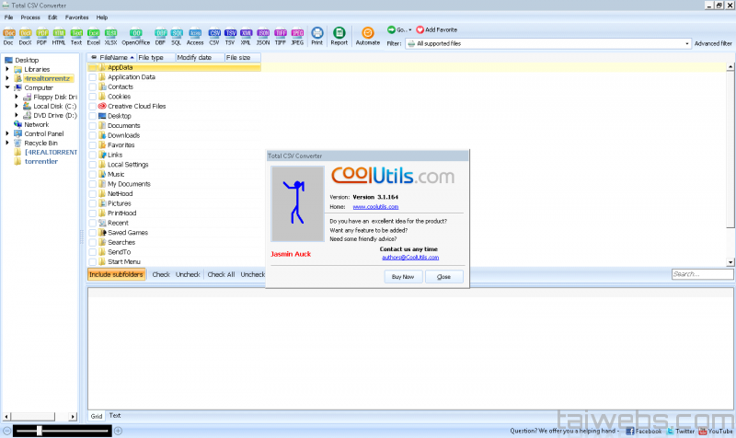
Task: Open the Report tool
Action: point(339,35)
